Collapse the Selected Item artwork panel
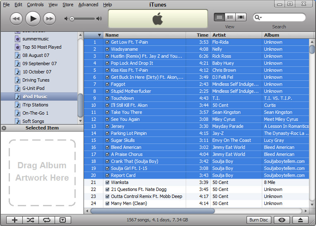 click(x=4, y=128)
